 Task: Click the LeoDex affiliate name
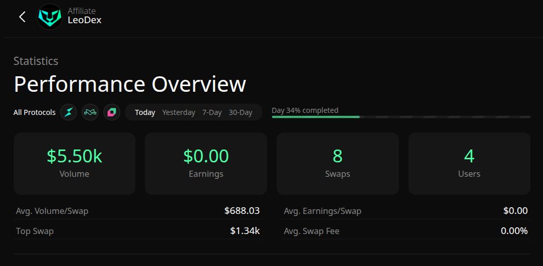(84, 21)
